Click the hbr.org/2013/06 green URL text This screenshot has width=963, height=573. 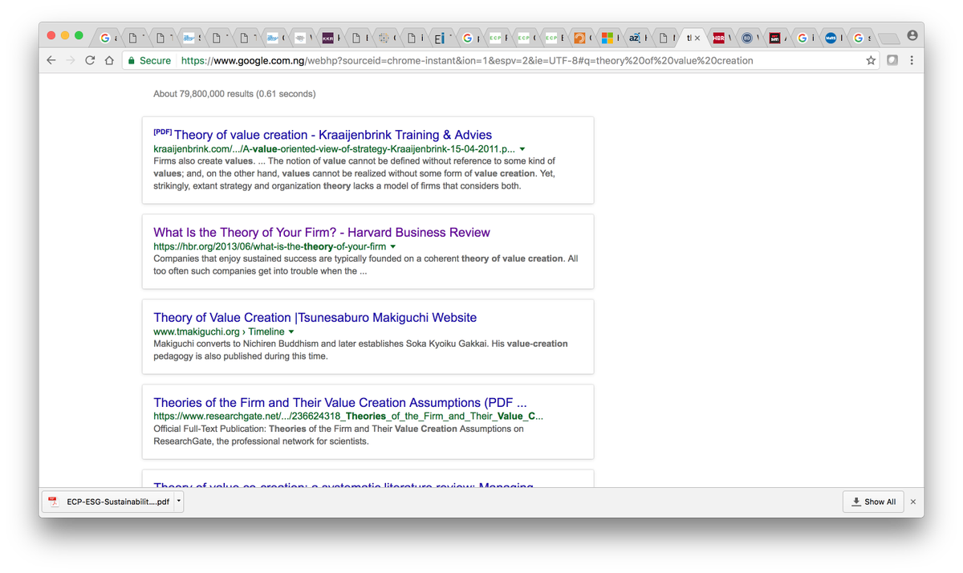click(270, 246)
